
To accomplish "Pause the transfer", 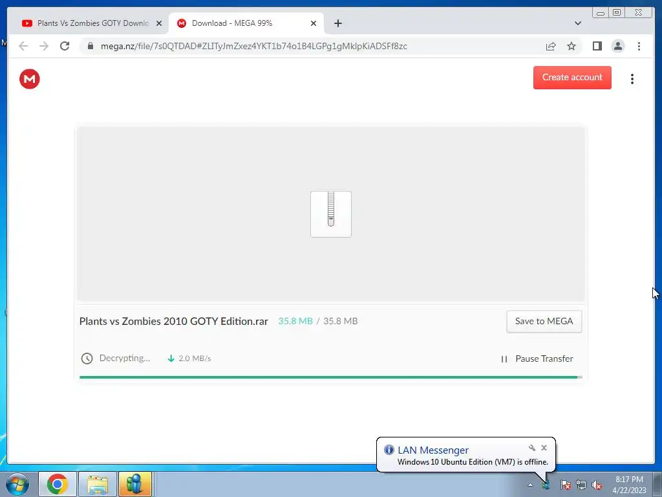I will tap(537, 359).
